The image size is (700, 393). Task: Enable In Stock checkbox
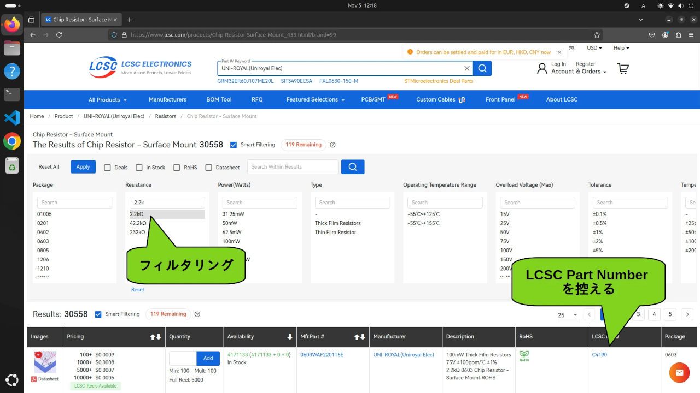click(x=139, y=168)
